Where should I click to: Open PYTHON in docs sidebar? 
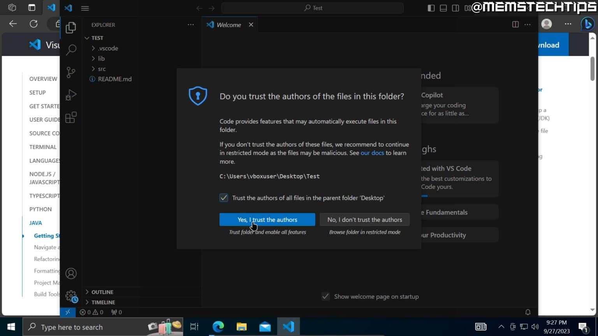(x=40, y=209)
